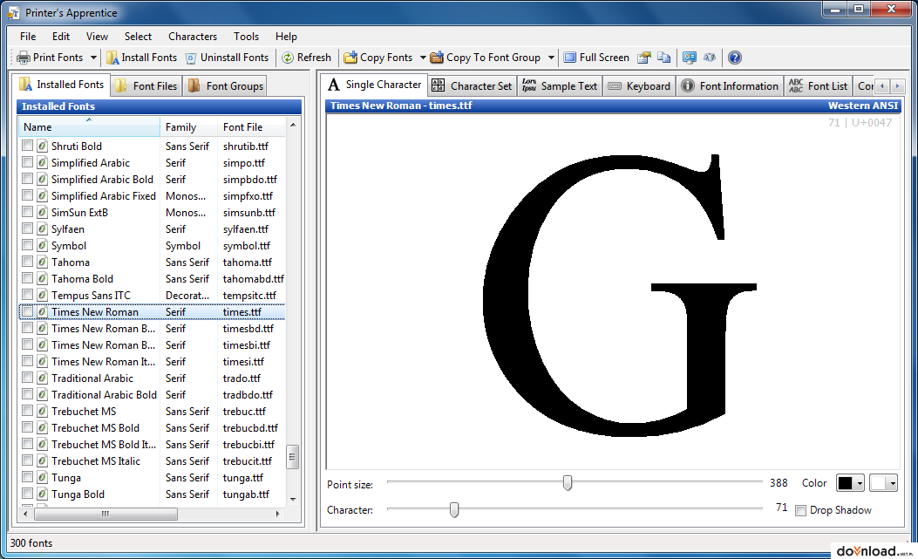918x559 pixels.
Task: Click the Character Set tab grid icon
Action: [x=438, y=85]
